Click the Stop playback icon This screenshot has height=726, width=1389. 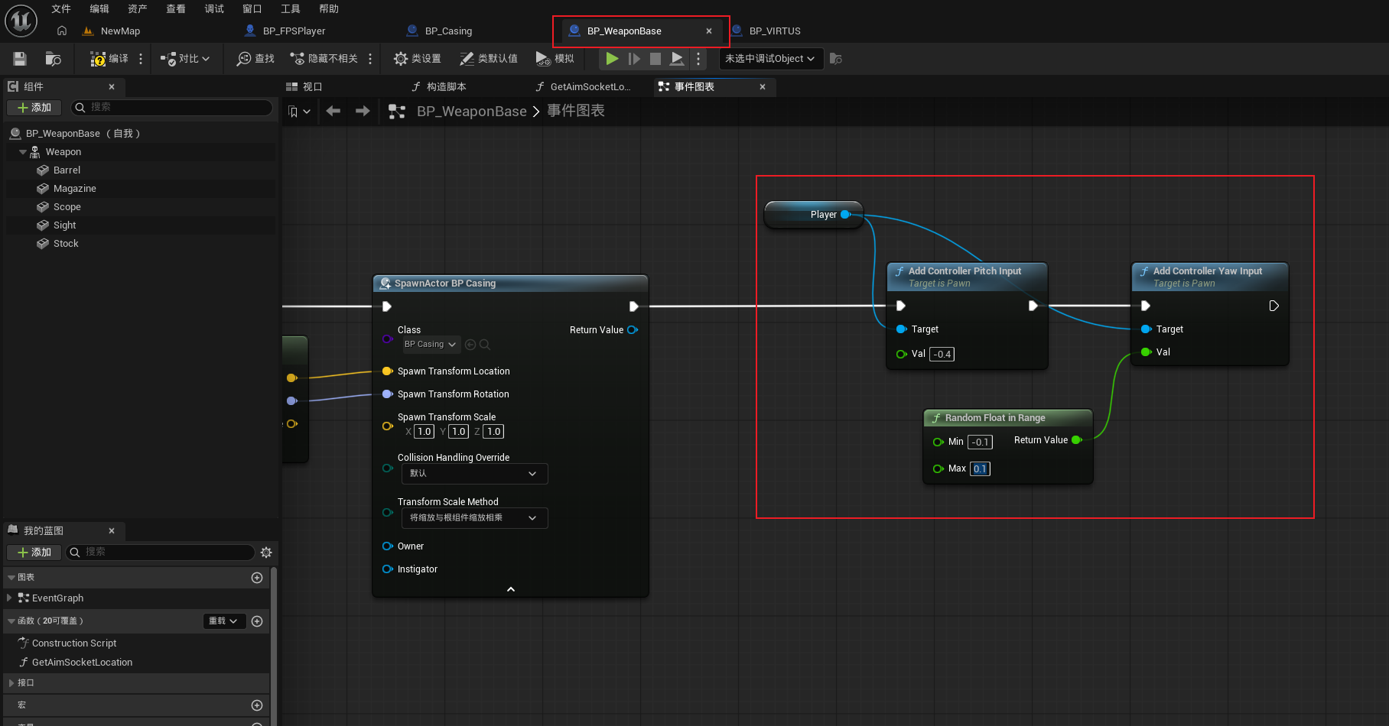655,58
